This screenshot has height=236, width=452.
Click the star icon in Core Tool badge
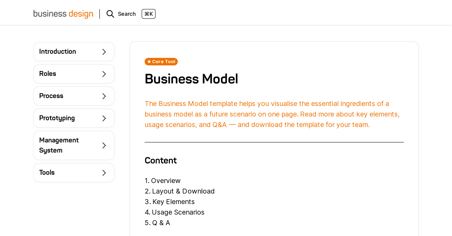pos(148,61)
